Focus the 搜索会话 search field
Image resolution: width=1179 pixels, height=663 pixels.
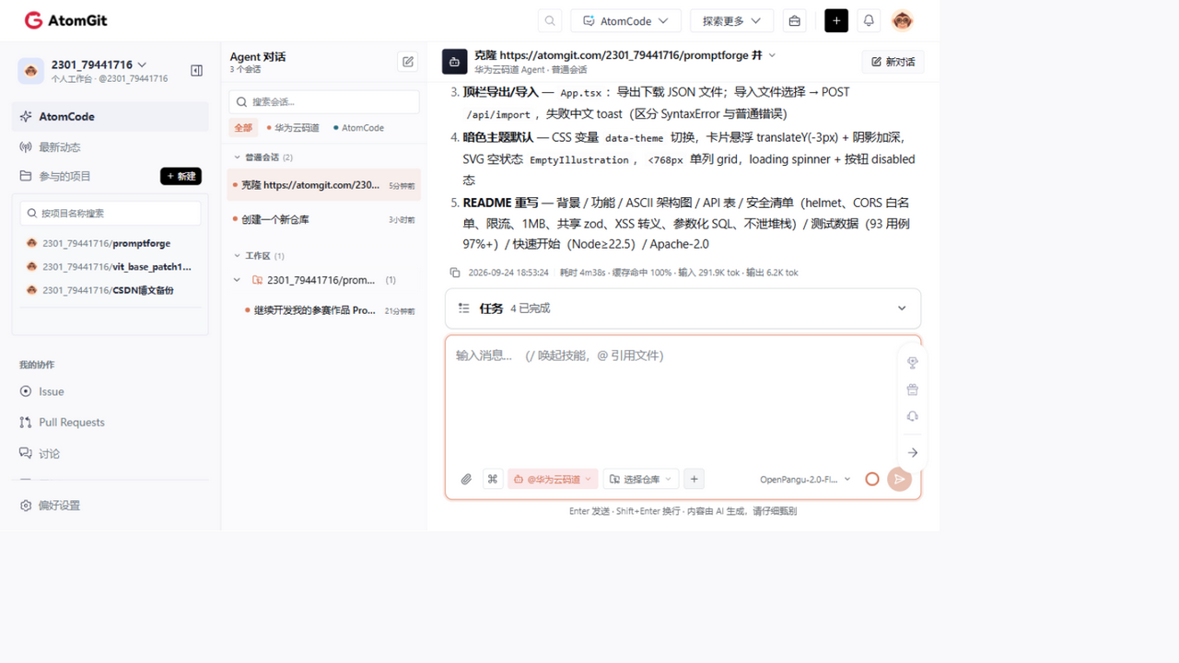324,101
